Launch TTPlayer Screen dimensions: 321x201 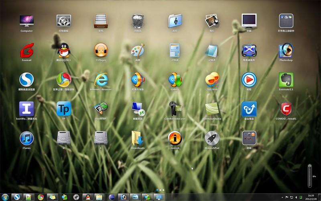101,50
